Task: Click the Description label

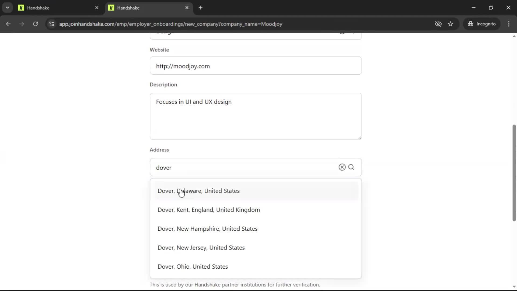Action: click(163, 85)
